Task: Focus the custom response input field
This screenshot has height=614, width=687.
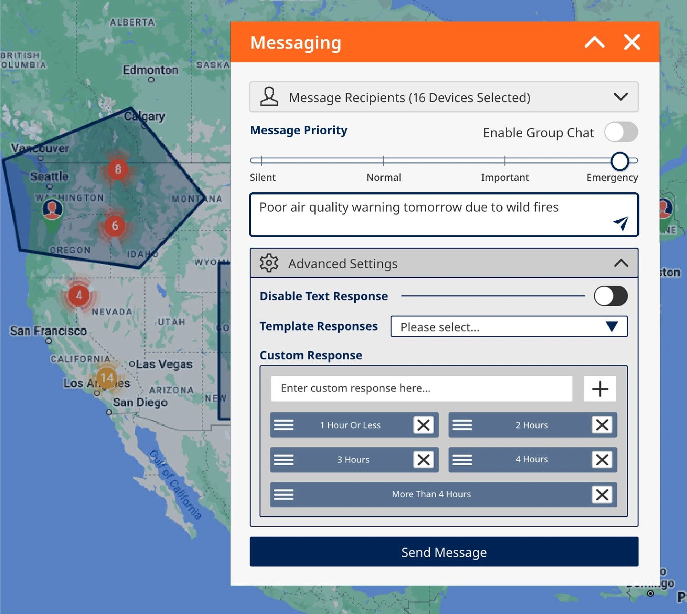Action: point(422,389)
